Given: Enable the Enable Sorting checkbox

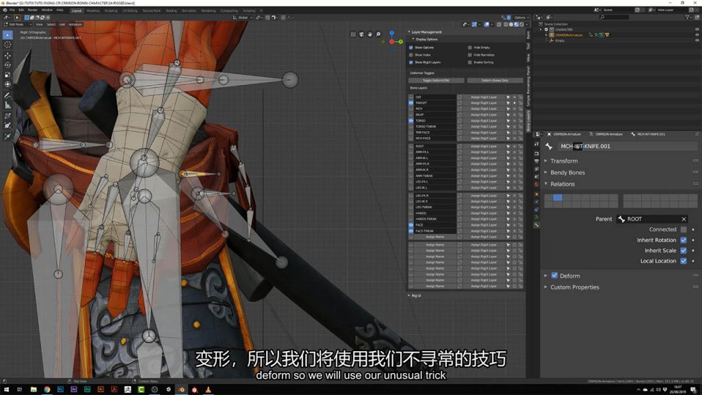Looking at the screenshot, I should (470, 62).
